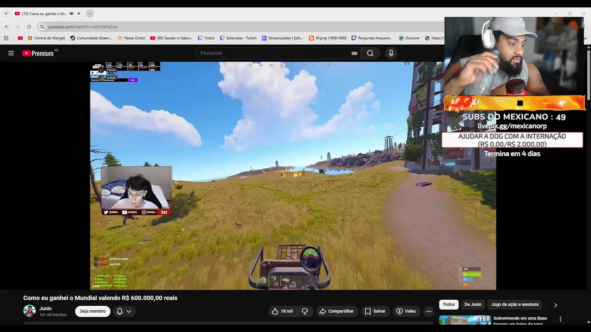Start voice search with the microphone

(391, 53)
